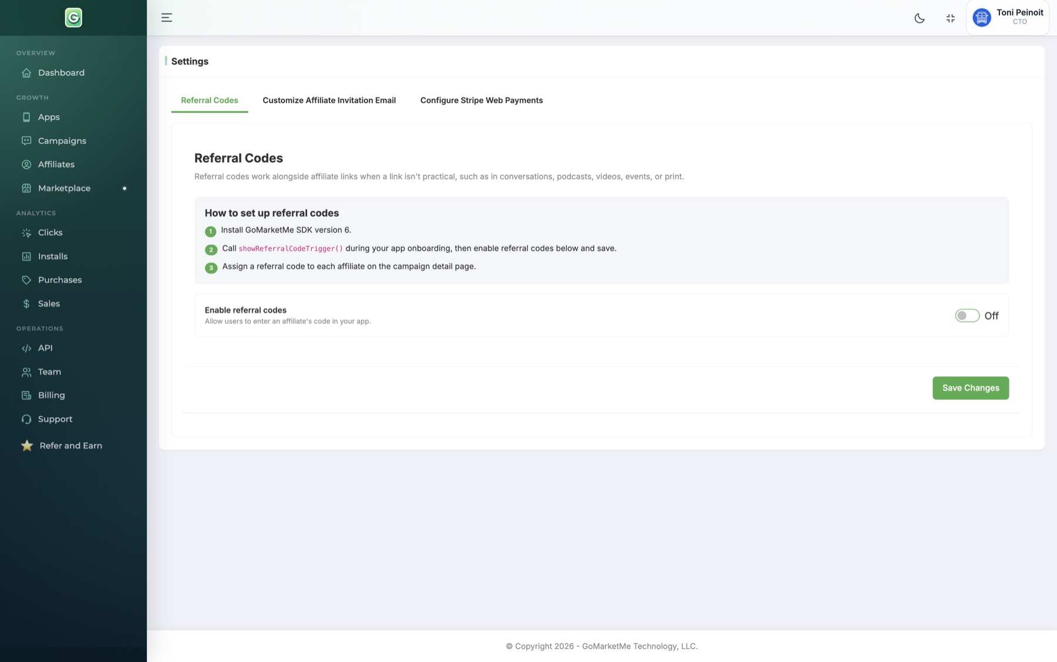
Task: Click the Marketplace store icon
Action: 26,188
